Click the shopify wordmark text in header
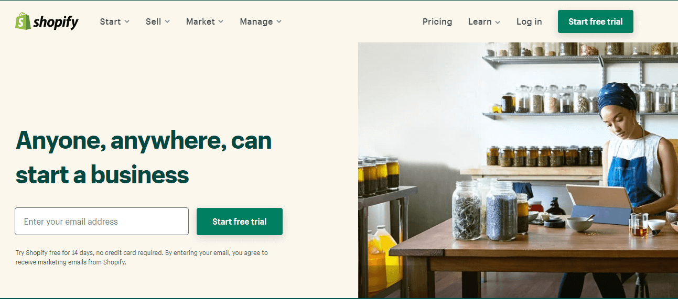 tap(56, 22)
